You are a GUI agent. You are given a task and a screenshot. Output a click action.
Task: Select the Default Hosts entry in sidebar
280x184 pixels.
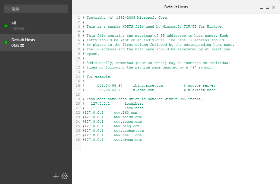pyautogui.click(x=36, y=43)
